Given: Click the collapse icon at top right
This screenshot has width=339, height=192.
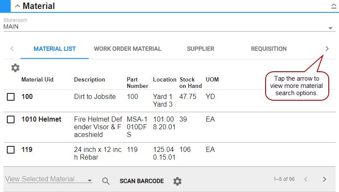Looking at the screenshot, I should (x=333, y=6).
